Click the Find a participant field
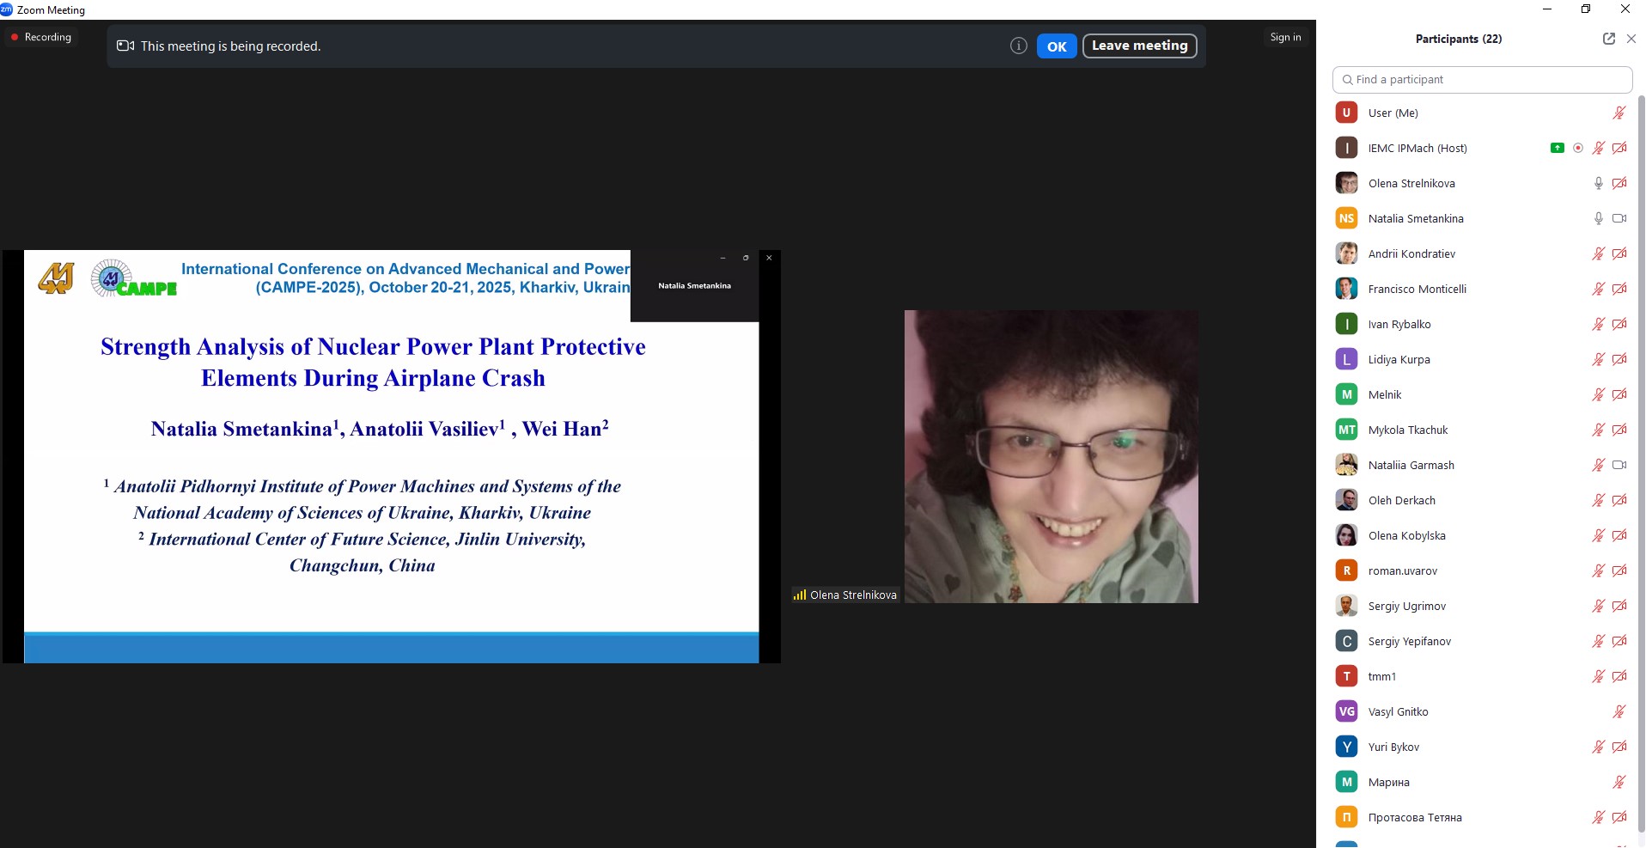The image size is (1646, 848). click(1482, 80)
